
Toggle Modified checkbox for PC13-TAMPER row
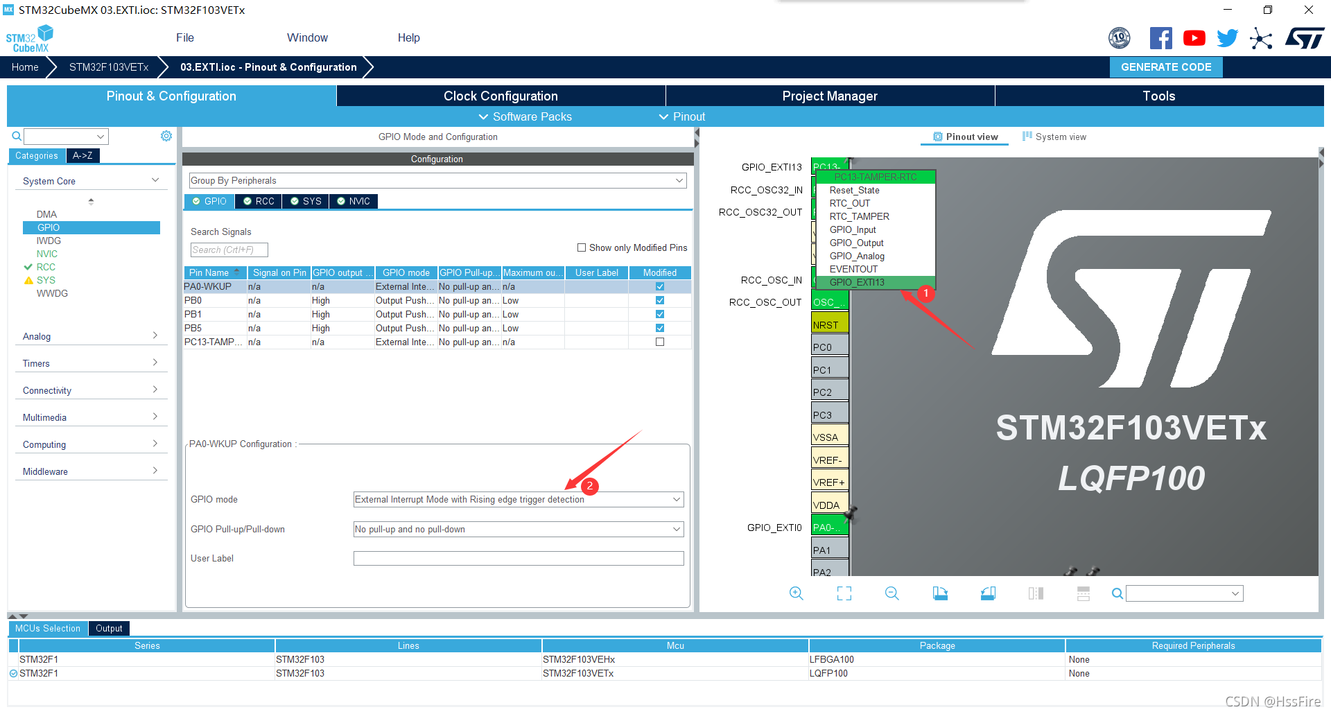660,342
